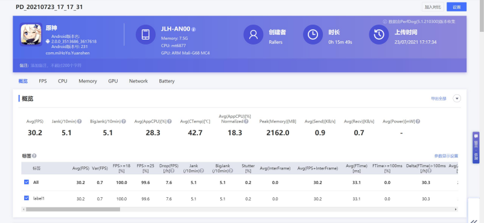
Task: Click the report title PD_20210723_17_17_31
Action: tap(49, 7)
